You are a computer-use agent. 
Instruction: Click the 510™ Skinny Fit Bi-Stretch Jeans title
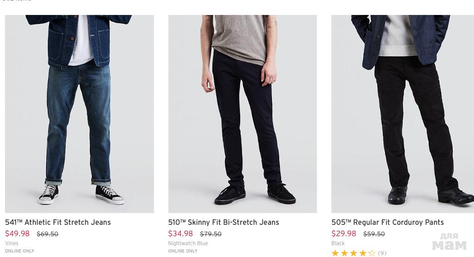point(223,222)
